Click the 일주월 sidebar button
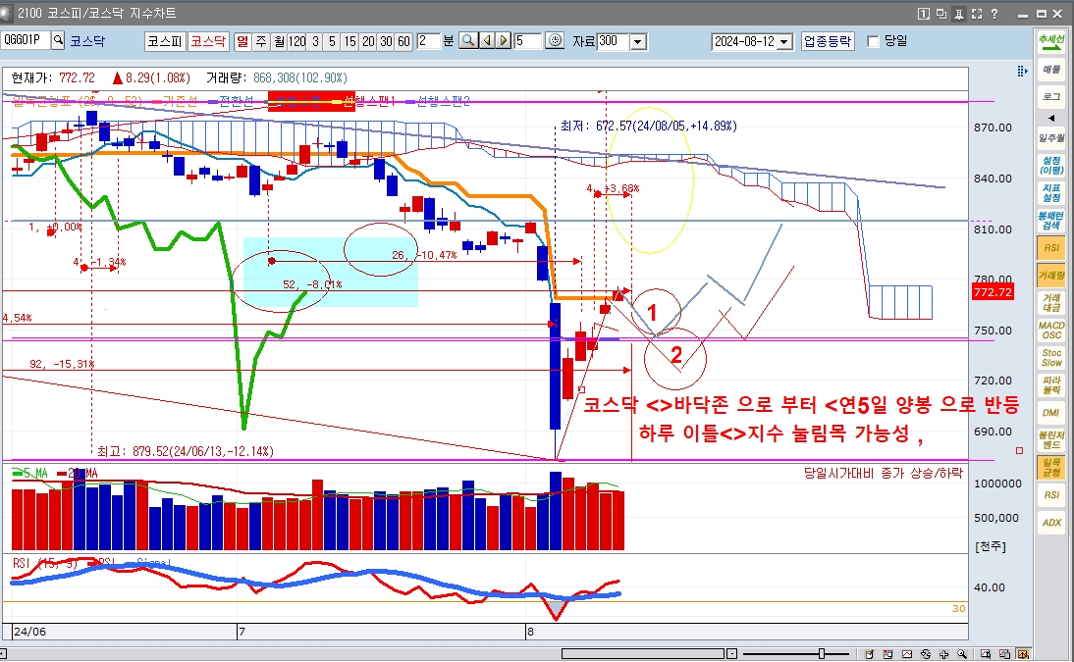The image size is (1074, 662). click(x=1051, y=138)
